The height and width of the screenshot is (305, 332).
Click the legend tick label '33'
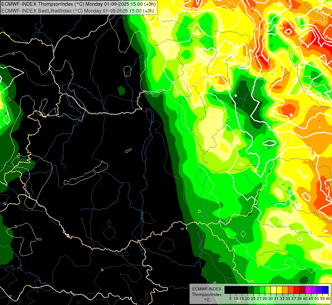(x=282, y=299)
